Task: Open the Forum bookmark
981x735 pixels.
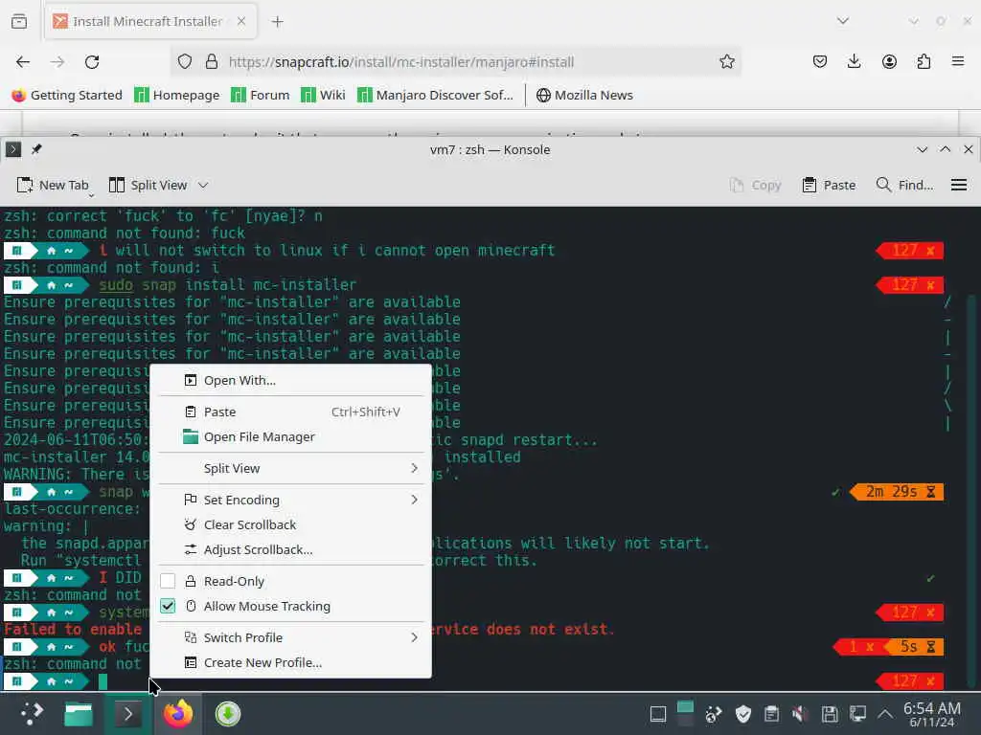Action: (261, 95)
